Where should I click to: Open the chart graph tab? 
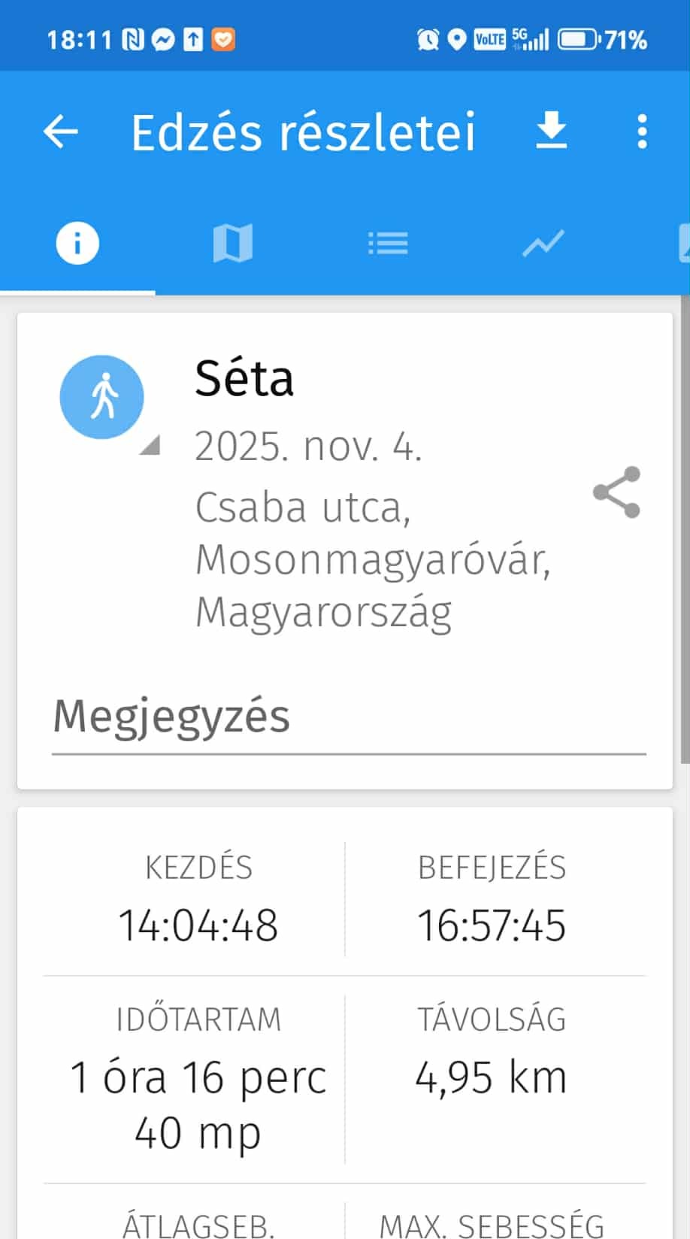(x=543, y=244)
